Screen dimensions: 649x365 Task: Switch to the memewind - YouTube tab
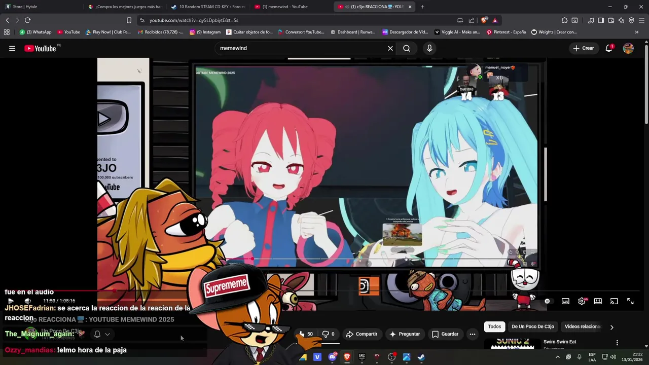291,7
